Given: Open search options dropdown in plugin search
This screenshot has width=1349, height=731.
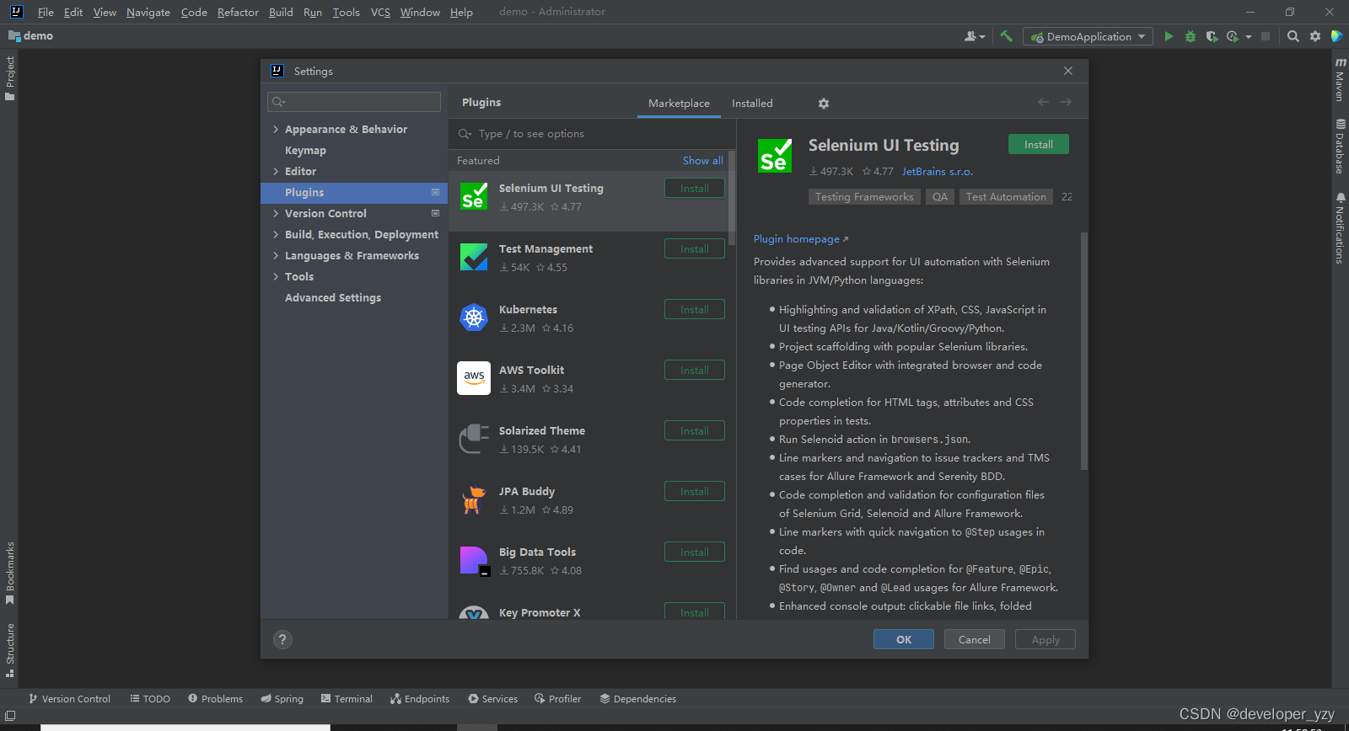Looking at the screenshot, I should tap(465, 134).
